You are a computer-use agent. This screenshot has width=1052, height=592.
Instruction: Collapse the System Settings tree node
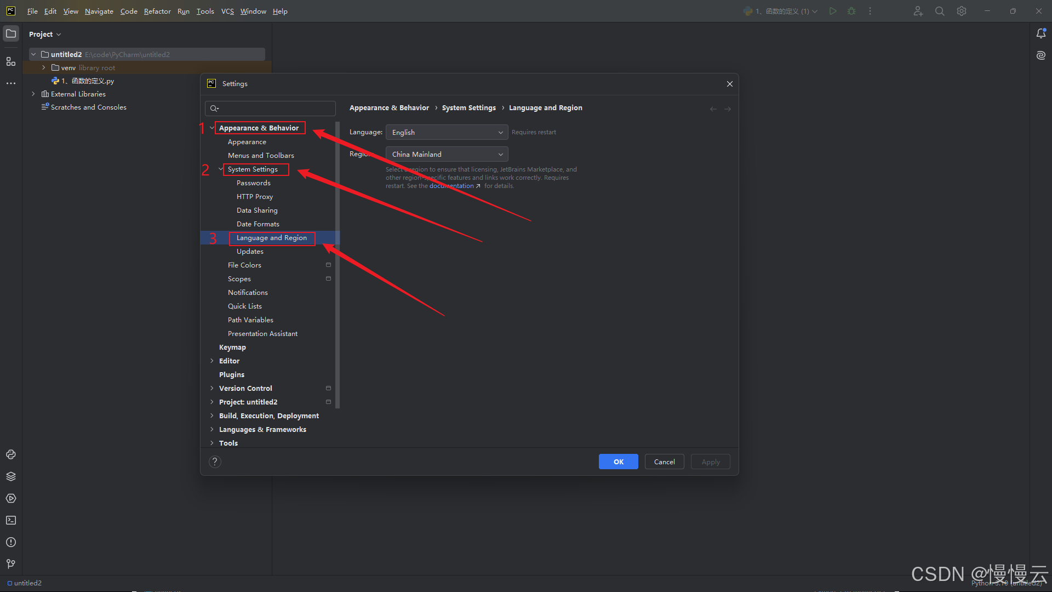click(221, 169)
